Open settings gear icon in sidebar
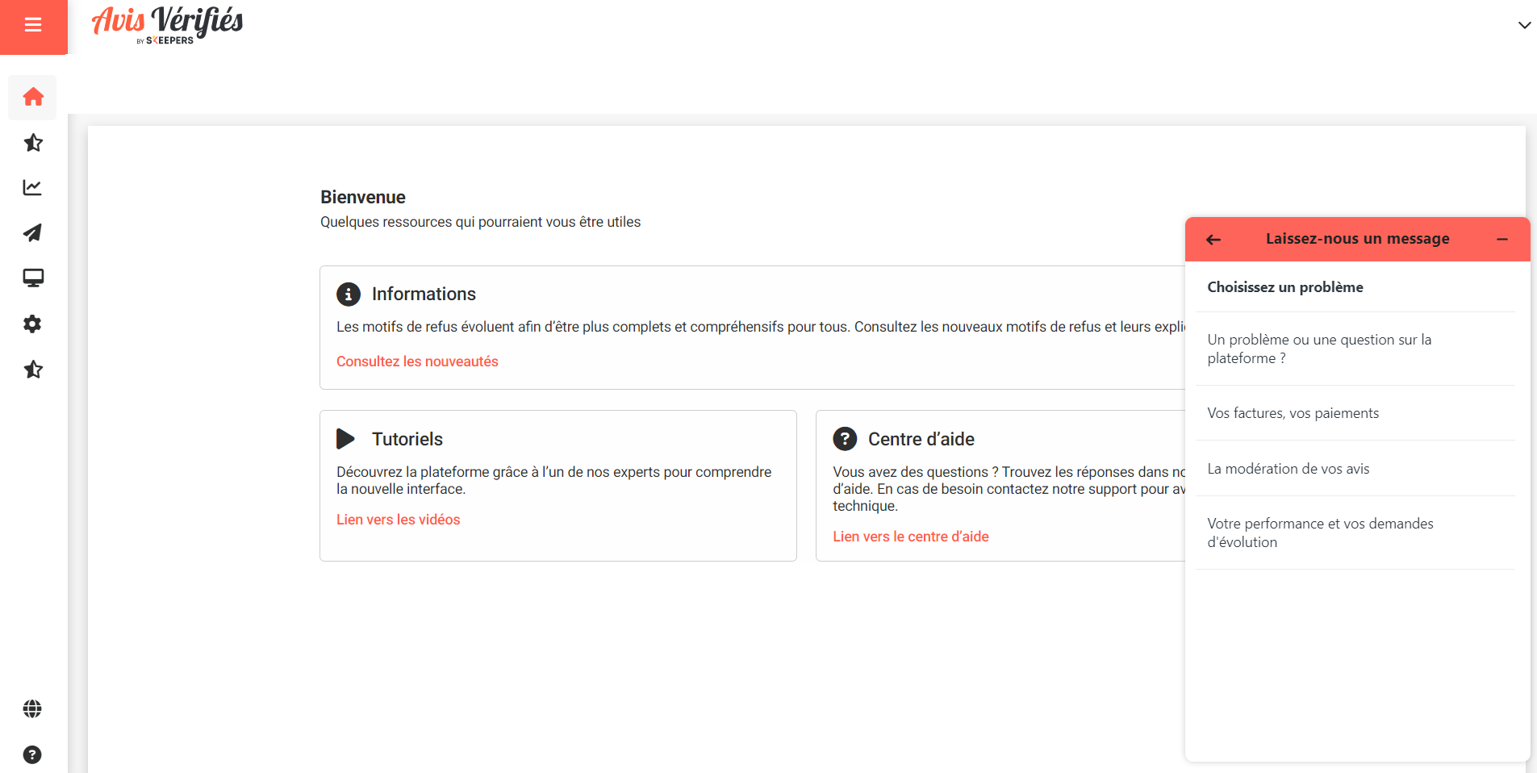This screenshot has width=1537, height=773. point(33,324)
